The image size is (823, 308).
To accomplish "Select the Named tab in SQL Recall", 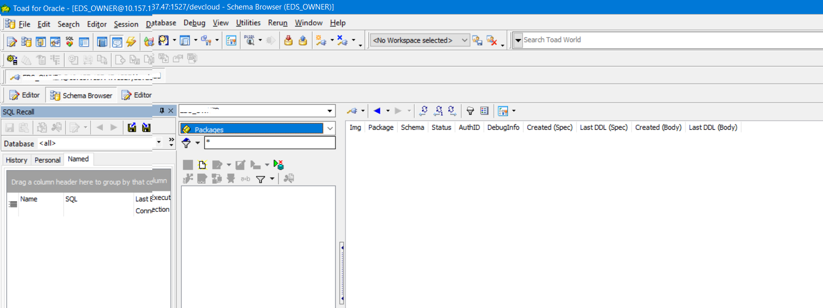I will 78,159.
